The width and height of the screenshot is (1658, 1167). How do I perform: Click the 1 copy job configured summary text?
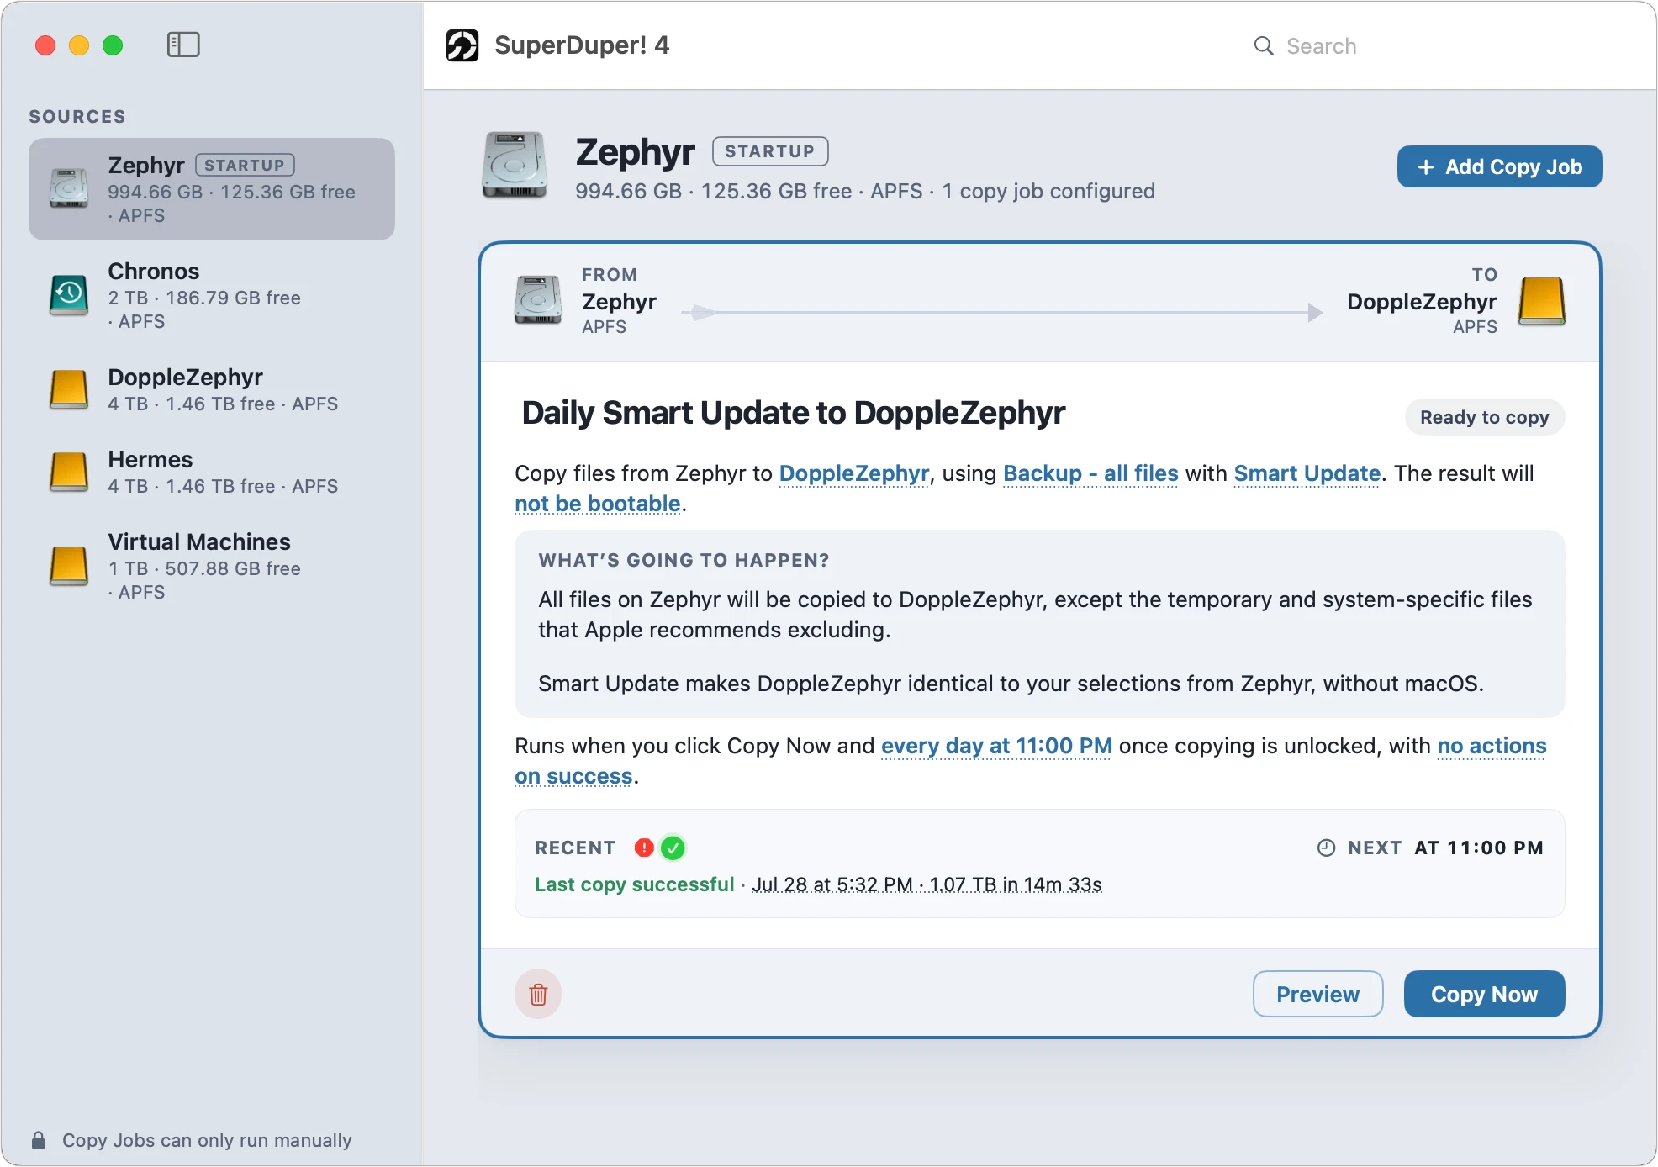pyautogui.click(x=1048, y=191)
